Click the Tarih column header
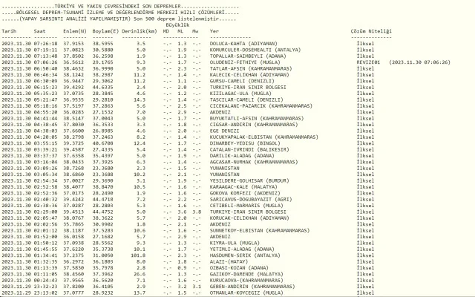The image size is (475, 297). coord(9,31)
